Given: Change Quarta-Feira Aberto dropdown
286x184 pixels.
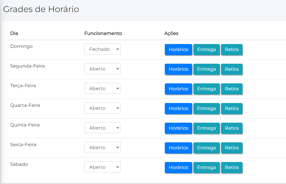Looking at the screenshot, I should coord(102,108).
